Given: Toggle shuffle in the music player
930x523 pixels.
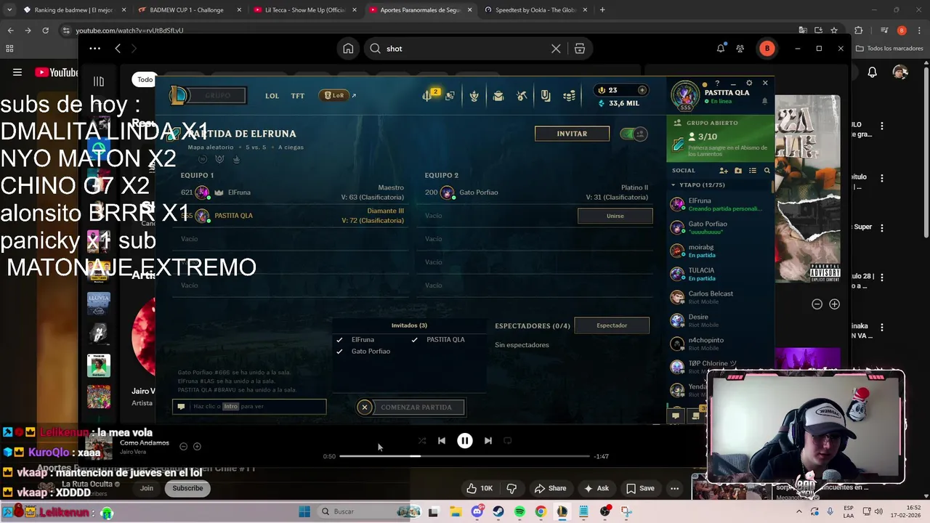Looking at the screenshot, I should pyautogui.click(x=422, y=440).
